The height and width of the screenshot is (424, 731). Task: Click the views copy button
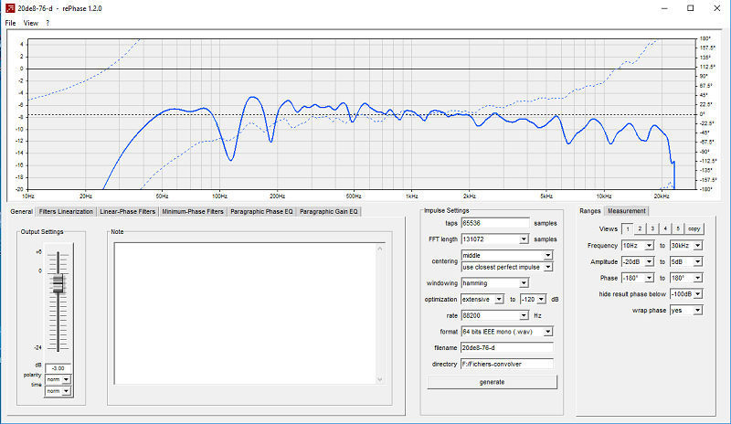pos(694,228)
